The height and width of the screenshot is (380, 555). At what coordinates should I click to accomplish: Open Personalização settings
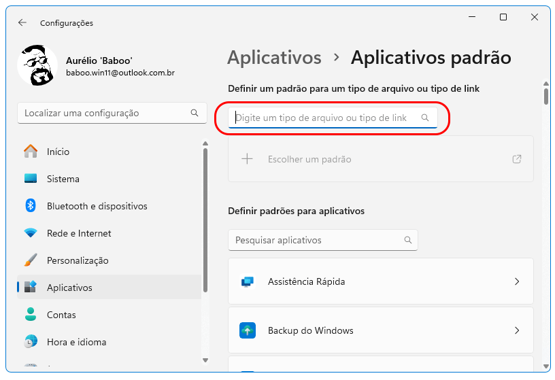coord(109,260)
